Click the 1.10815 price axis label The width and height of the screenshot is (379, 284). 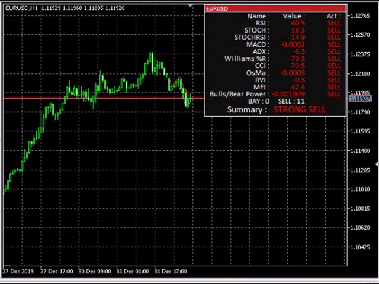(360, 208)
